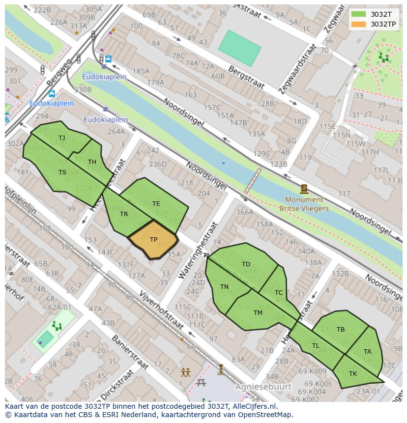Select the TE postcode area
The image size is (407, 423).
156,203
